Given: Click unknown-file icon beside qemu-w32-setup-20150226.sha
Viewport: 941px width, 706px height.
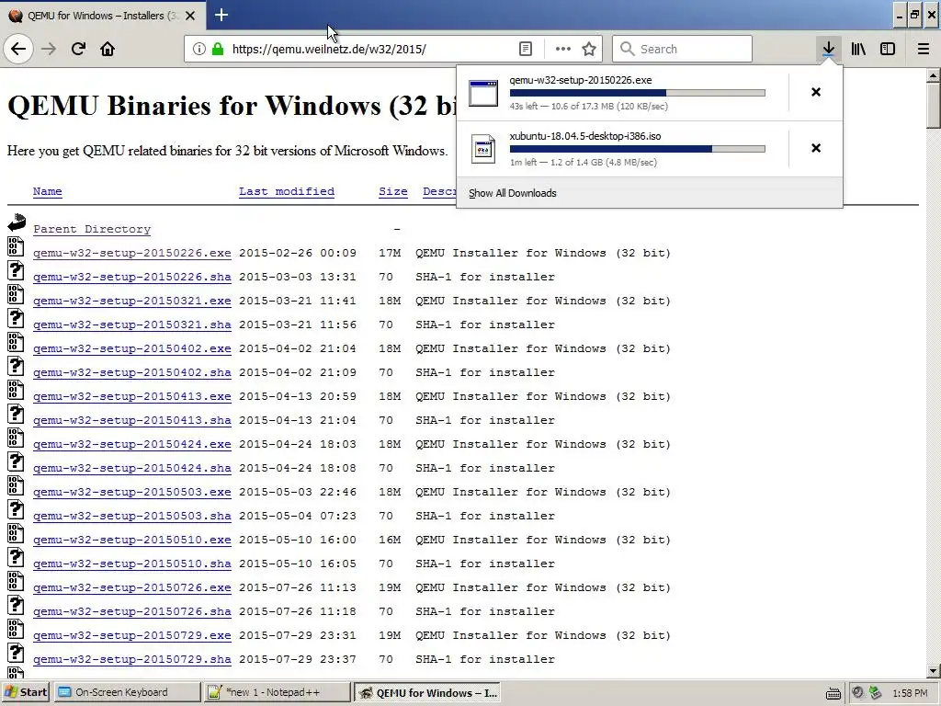Looking at the screenshot, I should coord(16,271).
